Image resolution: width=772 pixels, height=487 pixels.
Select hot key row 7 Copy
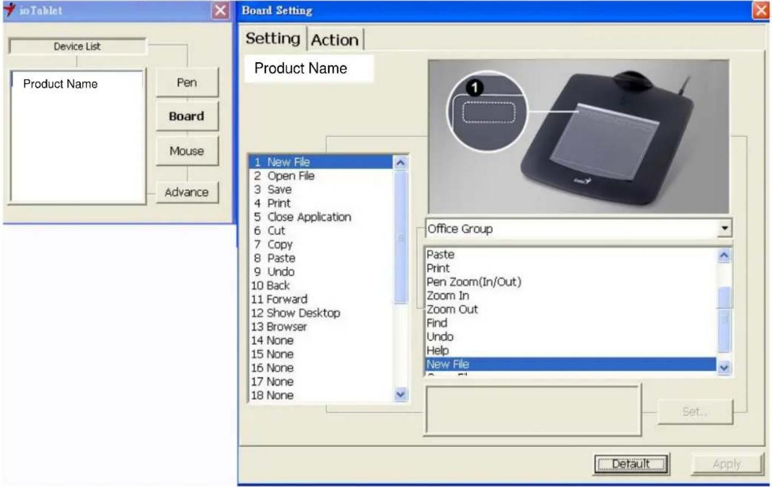[x=321, y=244]
